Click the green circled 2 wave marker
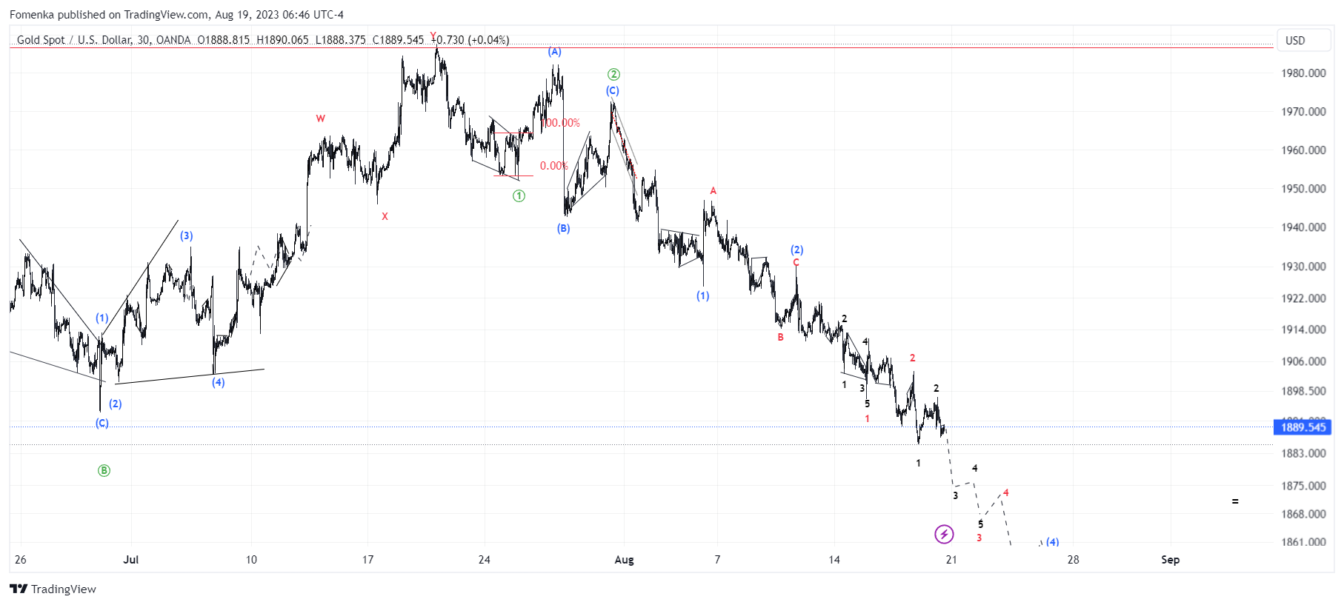Screen dimensions: 1344x605 tap(613, 74)
